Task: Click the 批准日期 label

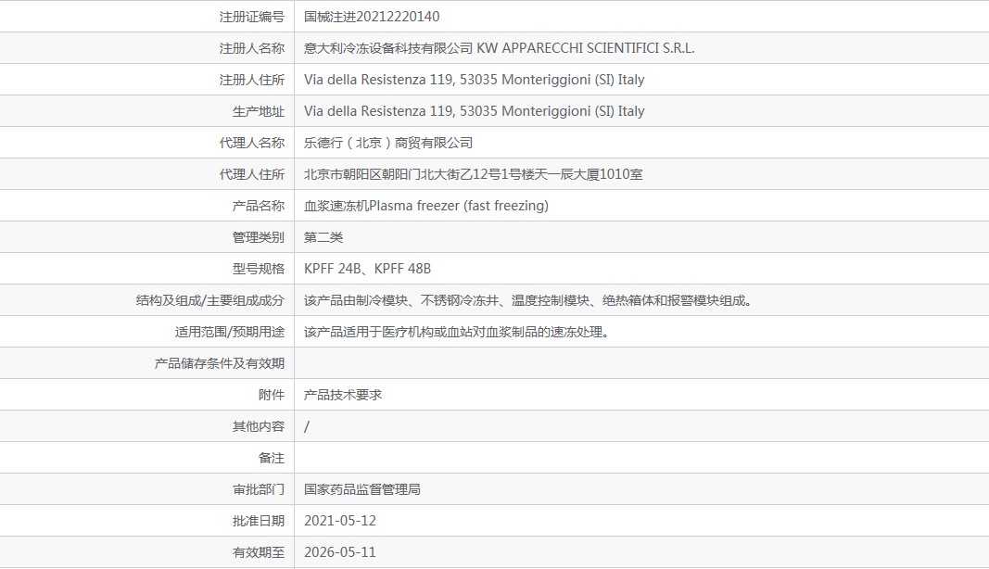Action: pos(258,521)
